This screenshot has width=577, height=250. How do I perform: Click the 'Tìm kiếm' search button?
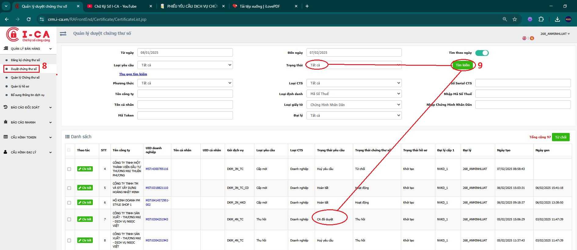tap(463, 65)
